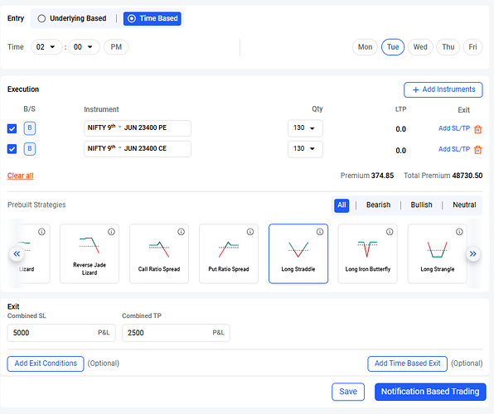Go to previous prebuilt strategies
494x414 pixels.
click(x=17, y=253)
